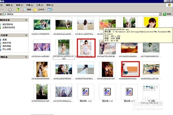Collapse the 回收站任务 panel
The height and width of the screenshot is (115, 173).
click(x=26, y=20)
